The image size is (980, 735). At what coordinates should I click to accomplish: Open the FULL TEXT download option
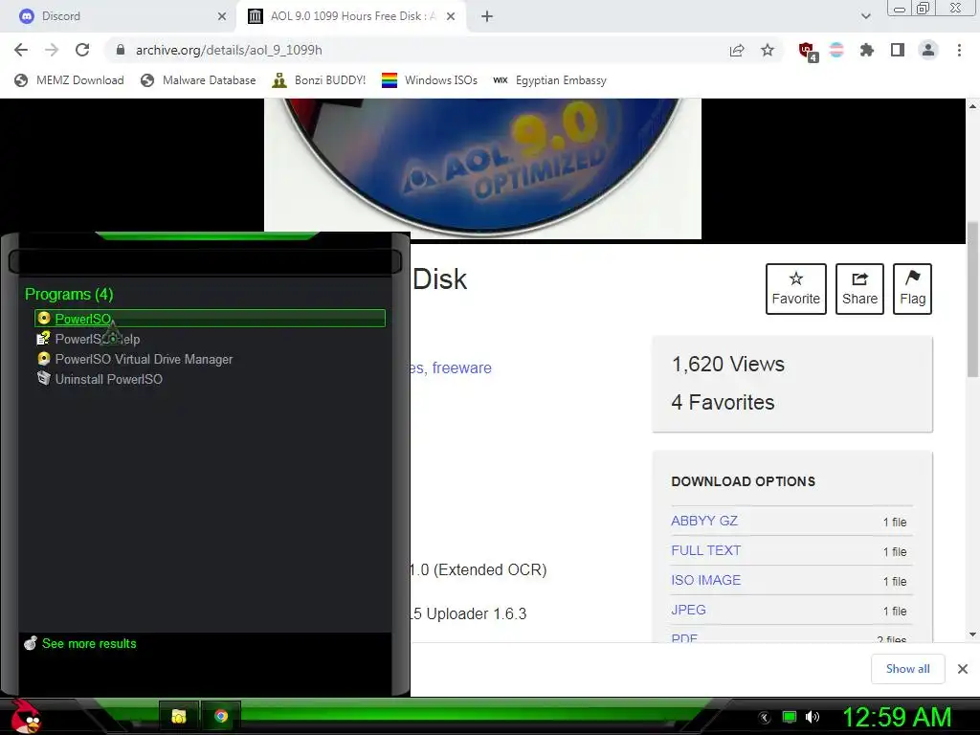pyautogui.click(x=705, y=550)
